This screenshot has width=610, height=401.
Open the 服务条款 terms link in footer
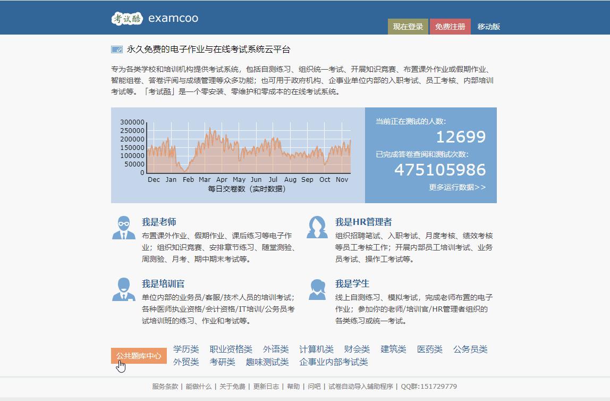click(164, 387)
